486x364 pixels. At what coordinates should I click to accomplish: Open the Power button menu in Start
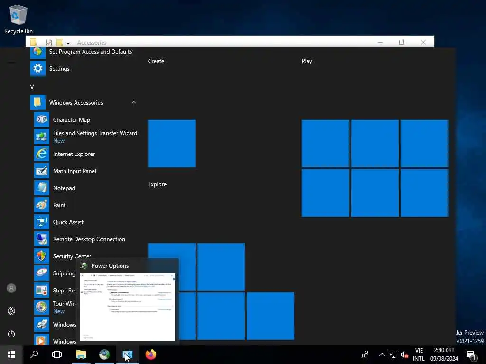(11, 334)
